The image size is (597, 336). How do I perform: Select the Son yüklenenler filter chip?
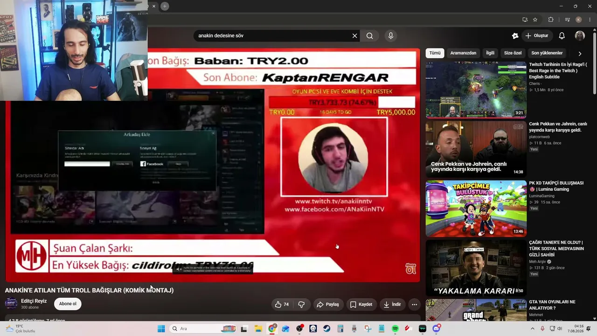547,53
